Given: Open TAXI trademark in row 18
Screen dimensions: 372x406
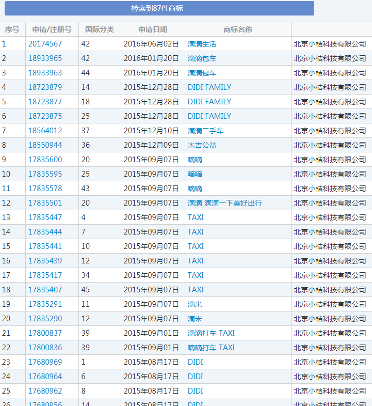Looking at the screenshot, I should [x=196, y=290].
